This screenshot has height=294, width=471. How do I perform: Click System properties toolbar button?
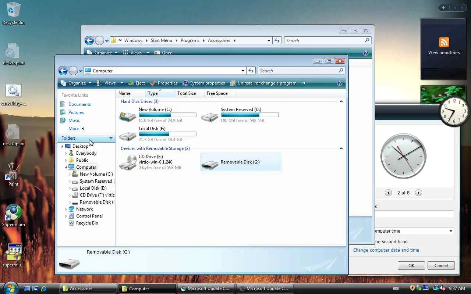(204, 83)
